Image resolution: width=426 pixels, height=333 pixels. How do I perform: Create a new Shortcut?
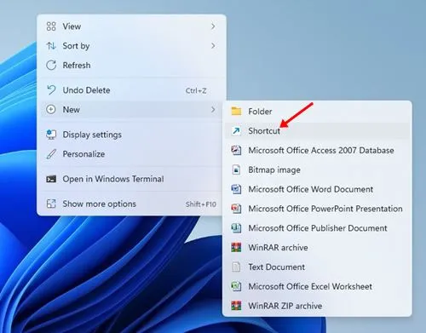click(317, 130)
